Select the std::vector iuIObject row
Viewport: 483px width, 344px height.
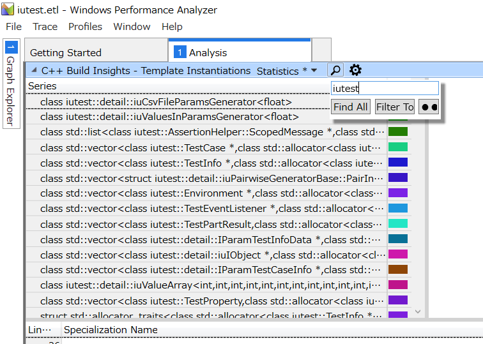coord(206,255)
